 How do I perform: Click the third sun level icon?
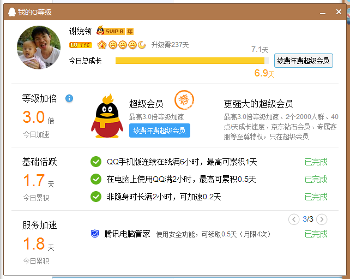[132, 45]
